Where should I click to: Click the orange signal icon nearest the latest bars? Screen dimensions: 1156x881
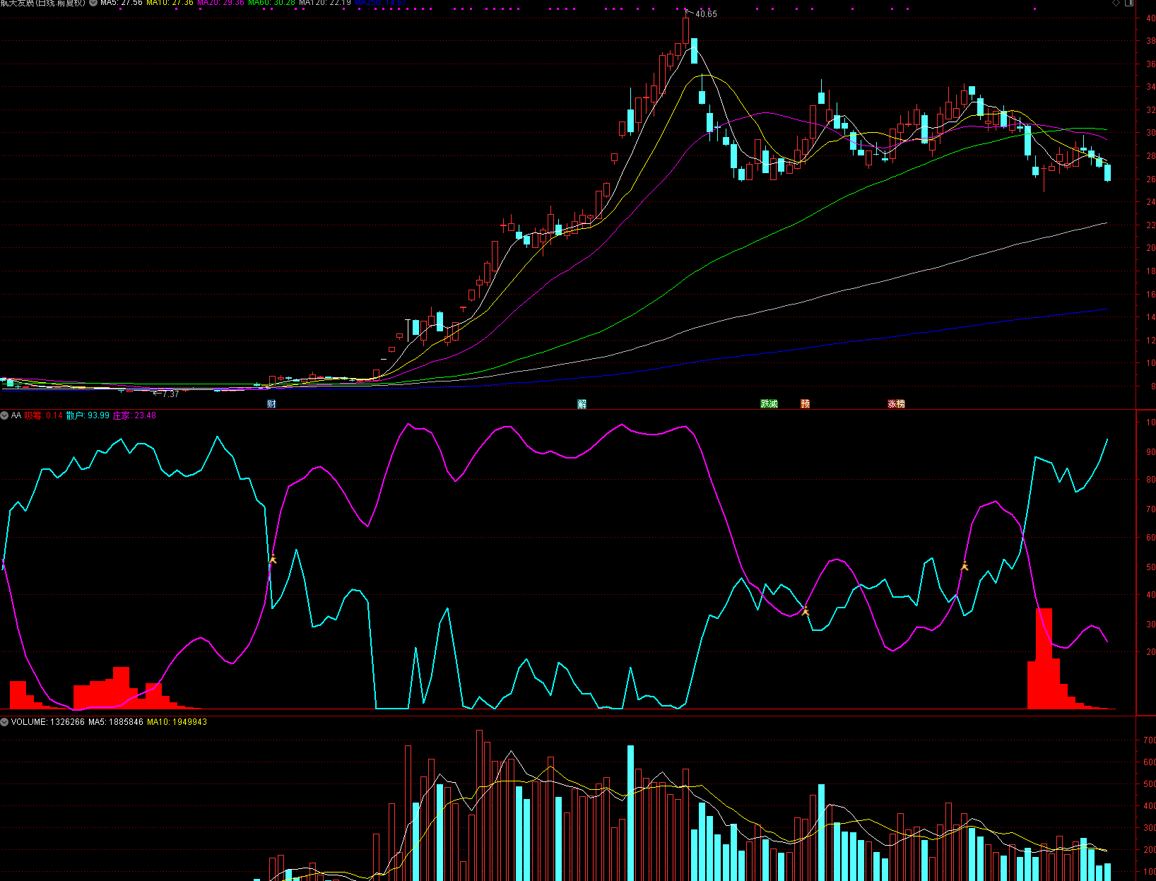click(x=965, y=567)
